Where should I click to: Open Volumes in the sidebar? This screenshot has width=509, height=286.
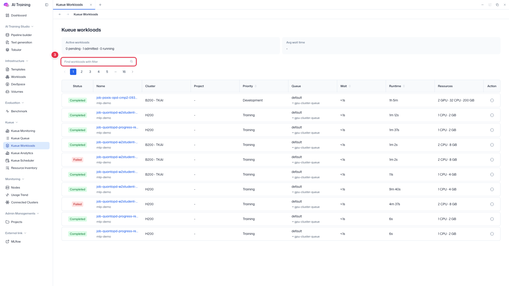pos(26,92)
